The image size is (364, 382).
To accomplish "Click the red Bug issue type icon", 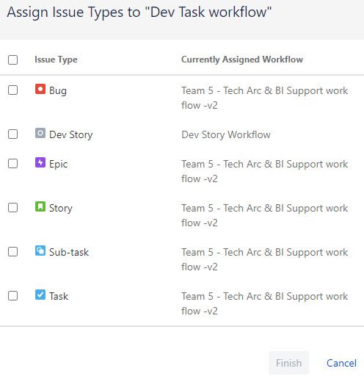I will point(40,89).
